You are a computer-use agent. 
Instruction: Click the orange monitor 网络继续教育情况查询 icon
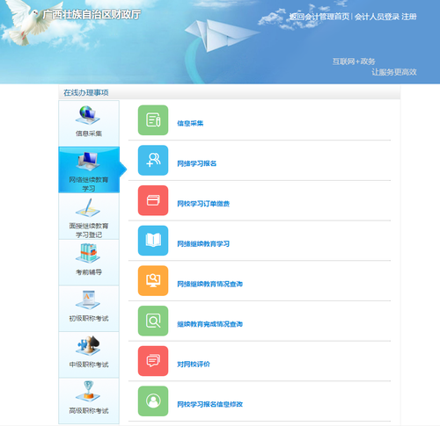[153, 280]
